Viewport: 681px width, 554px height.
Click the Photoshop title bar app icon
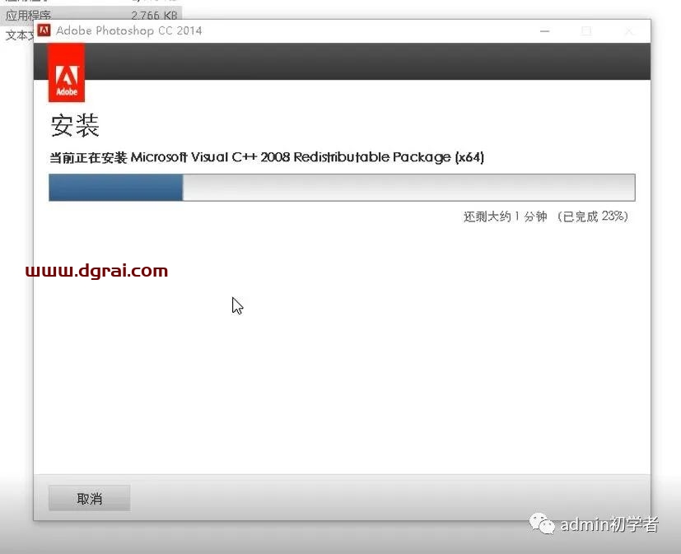[x=44, y=30]
